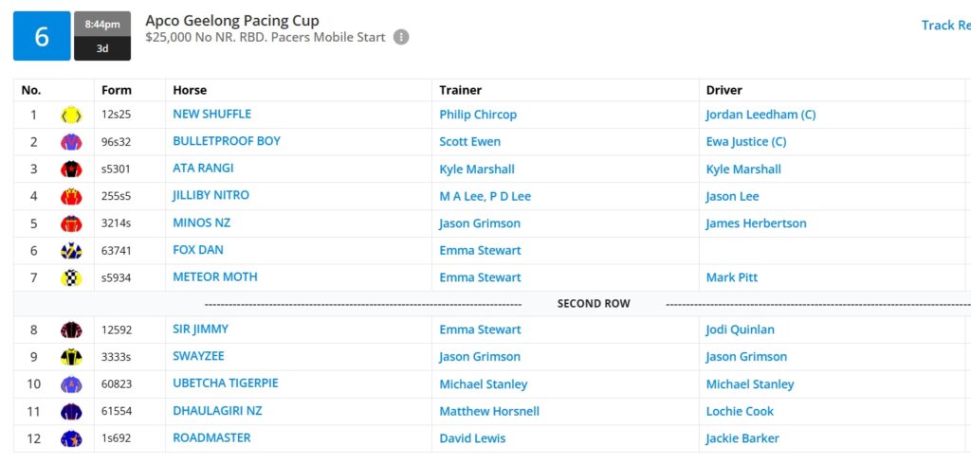Open the Track Records link
The width and height of the screenshot is (971, 463).
point(945,26)
